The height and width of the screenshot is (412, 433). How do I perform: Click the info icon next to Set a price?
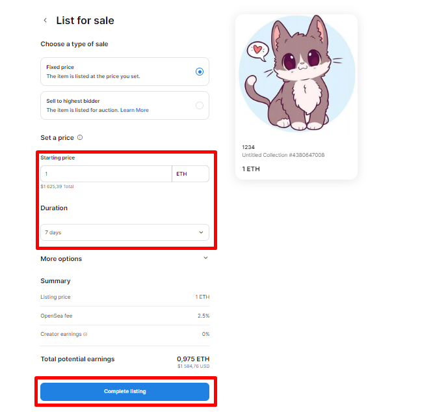pos(80,138)
